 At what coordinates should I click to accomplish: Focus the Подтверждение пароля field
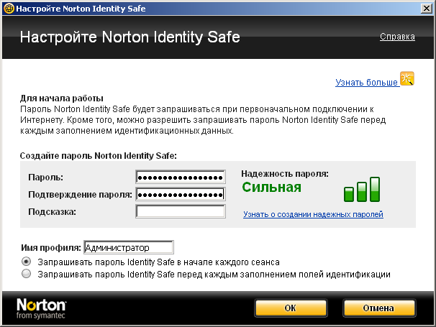coord(181,194)
